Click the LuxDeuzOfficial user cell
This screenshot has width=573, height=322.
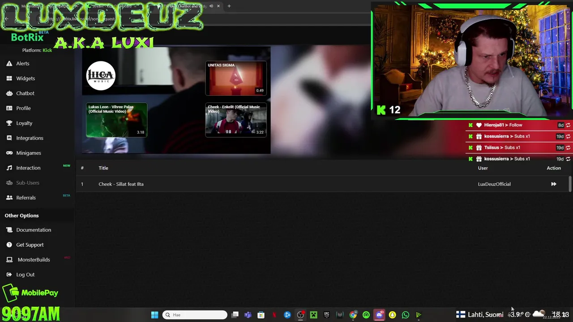tap(494, 184)
